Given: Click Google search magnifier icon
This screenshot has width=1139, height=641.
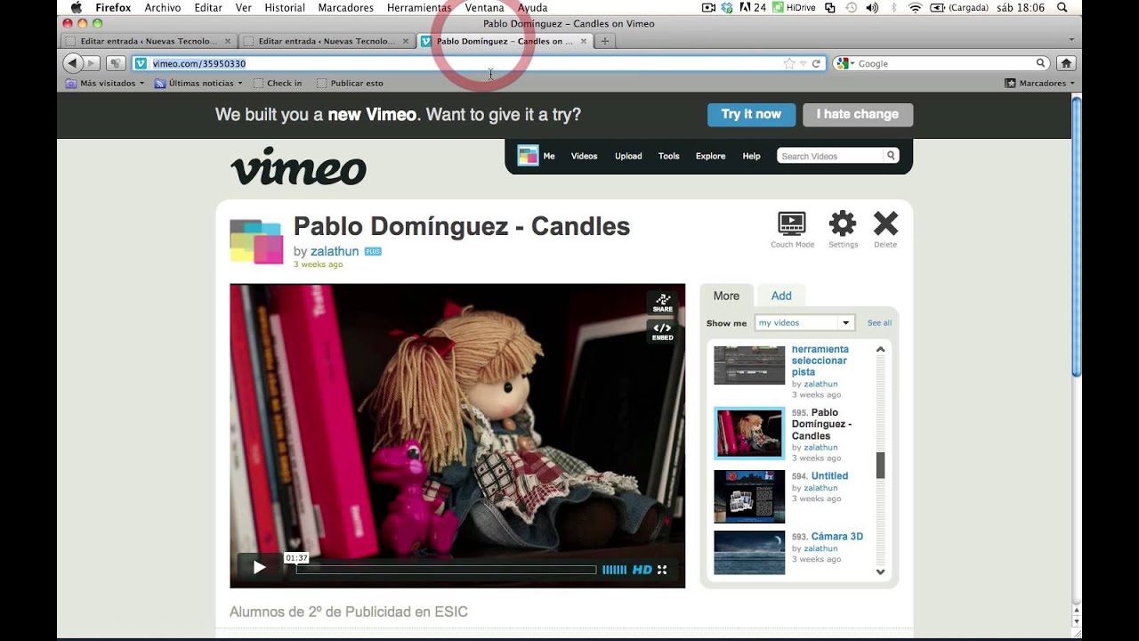Looking at the screenshot, I should click(x=1040, y=63).
